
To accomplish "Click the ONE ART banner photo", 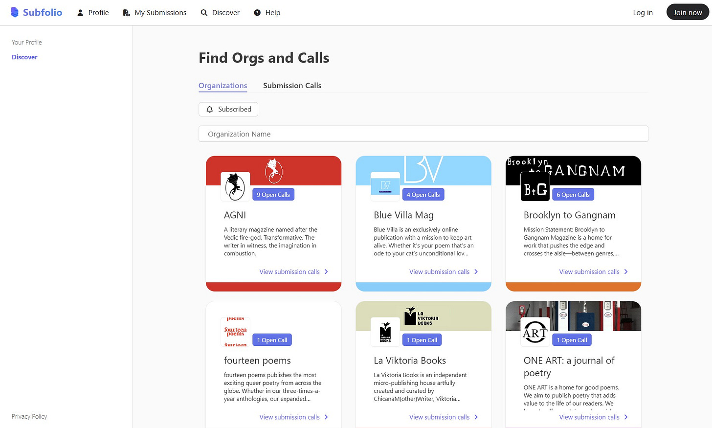I will 573,316.
